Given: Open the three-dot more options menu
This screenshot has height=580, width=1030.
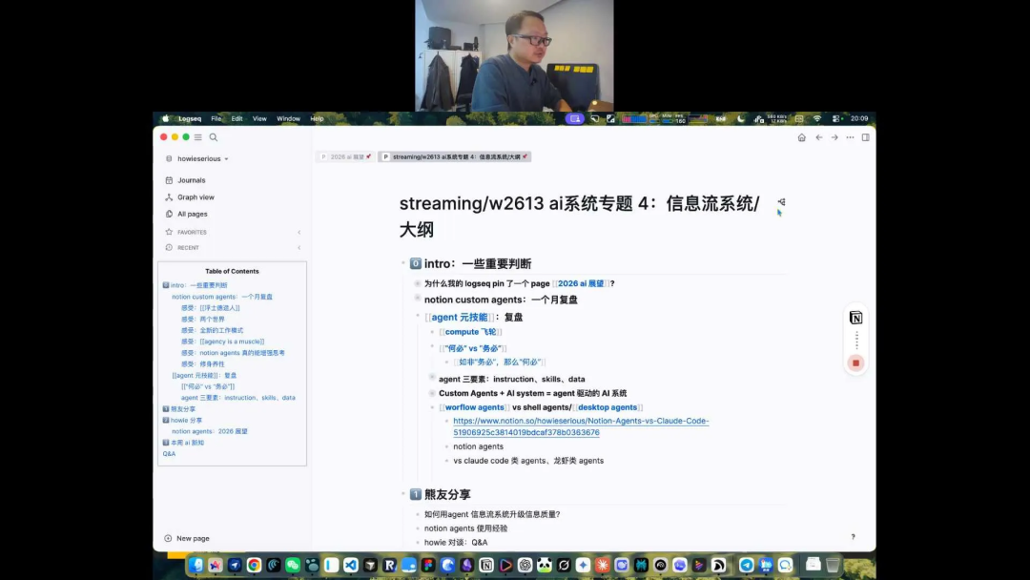Looking at the screenshot, I should pyautogui.click(x=850, y=137).
